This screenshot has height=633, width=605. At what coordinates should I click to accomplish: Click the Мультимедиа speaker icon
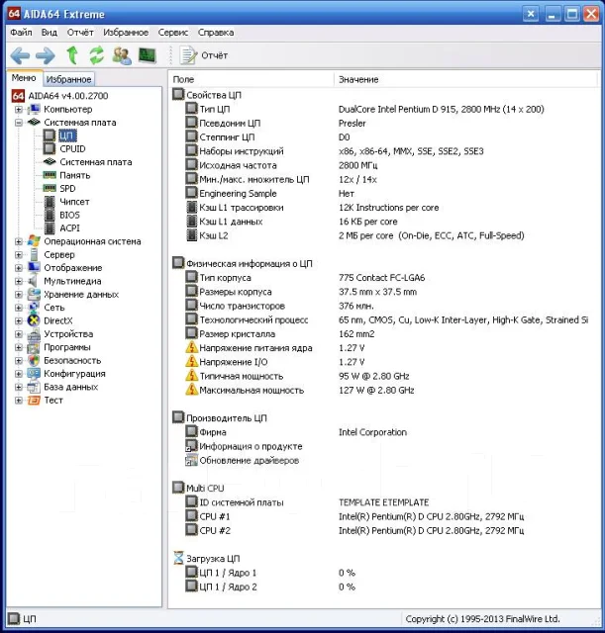click(x=33, y=281)
